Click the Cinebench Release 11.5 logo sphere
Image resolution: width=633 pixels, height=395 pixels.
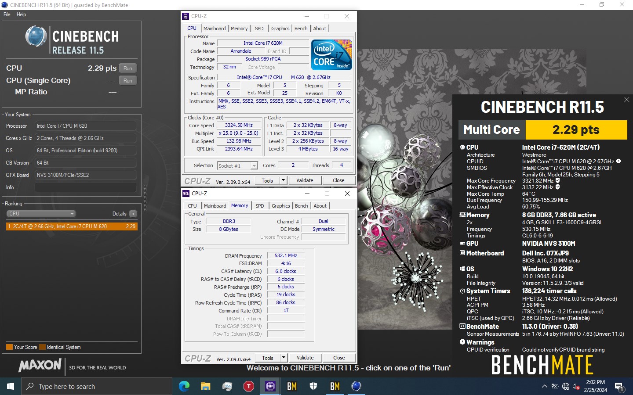tap(36, 36)
